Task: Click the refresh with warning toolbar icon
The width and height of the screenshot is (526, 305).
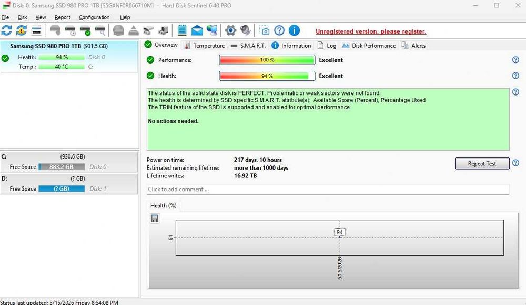Action: (21, 30)
